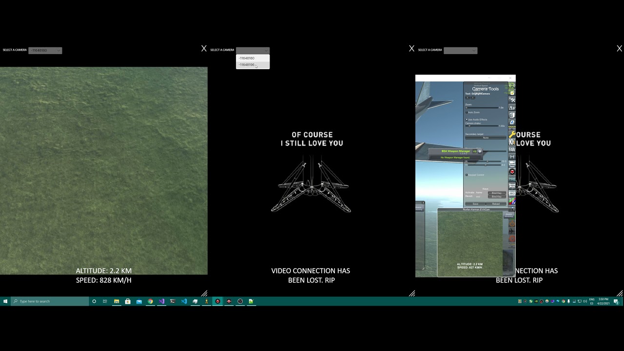The image size is (624, 351).
Task: Close the third camera panel with X
Action: coord(619,48)
